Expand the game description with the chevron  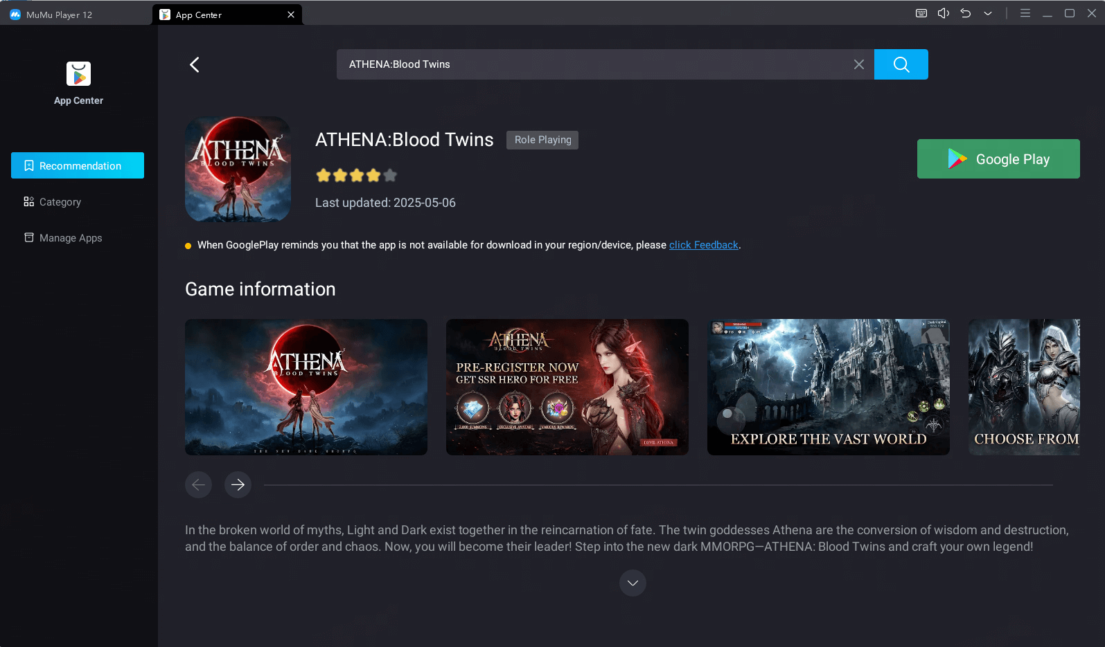click(633, 583)
